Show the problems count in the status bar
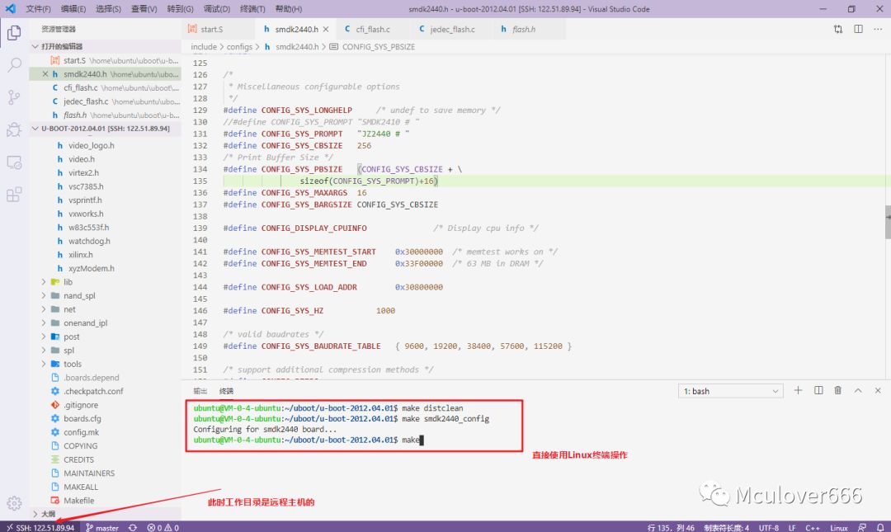Screen dimensions: 891x532 point(161,527)
